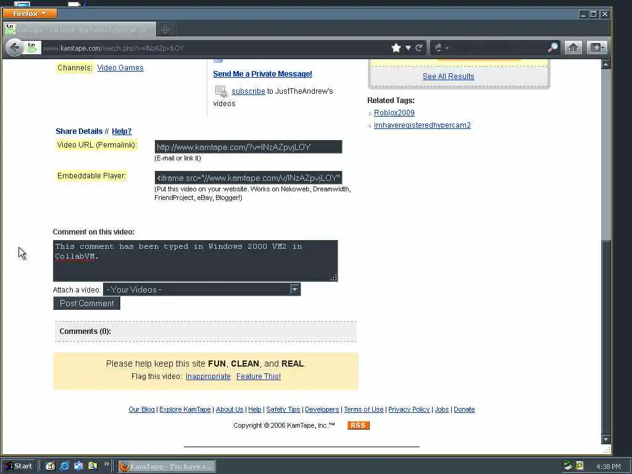Image resolution: width=632 pixels, height=474 pixels.
Task: Click inside the comment text area
Action: tap(195, 261)
